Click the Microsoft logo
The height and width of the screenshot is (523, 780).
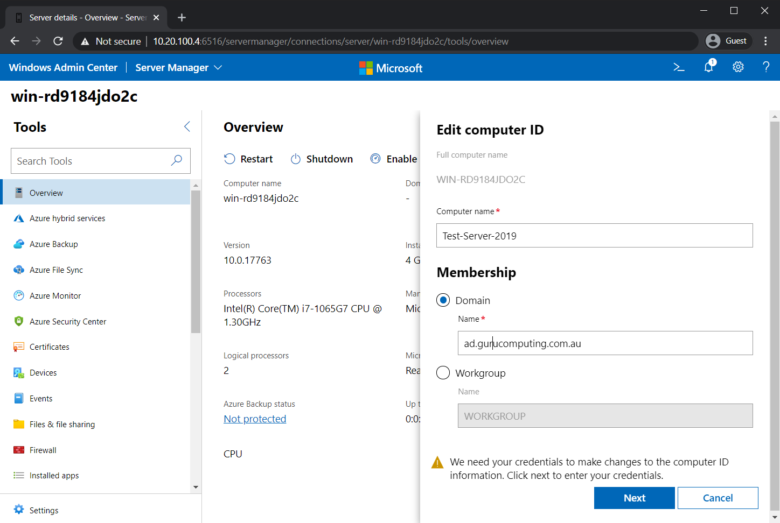[391, 68]
